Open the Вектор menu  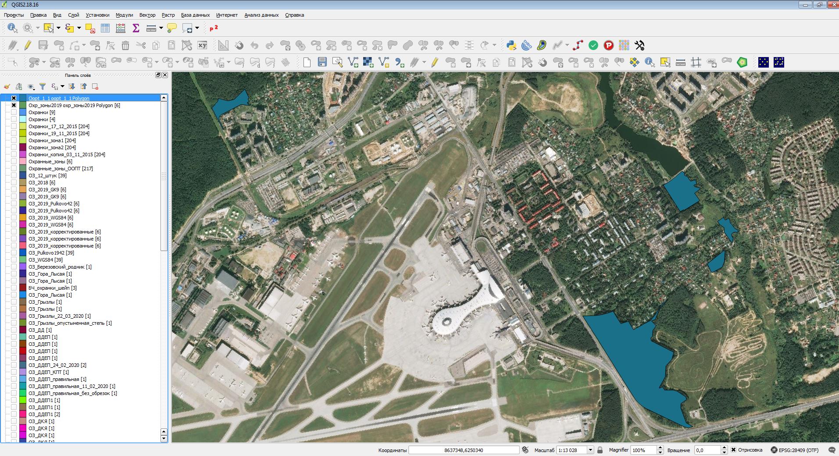coord(147,15)
